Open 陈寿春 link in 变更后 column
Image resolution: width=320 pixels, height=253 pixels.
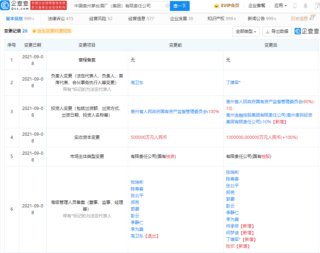click(232, 179)
